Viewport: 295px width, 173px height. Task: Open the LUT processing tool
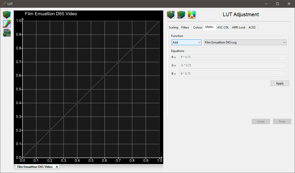pyautogui.click(x=181, y=15)
